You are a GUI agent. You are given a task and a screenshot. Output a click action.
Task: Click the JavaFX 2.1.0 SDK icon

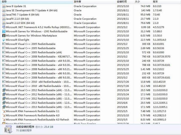pyautogui.click(x=4, y=23)
